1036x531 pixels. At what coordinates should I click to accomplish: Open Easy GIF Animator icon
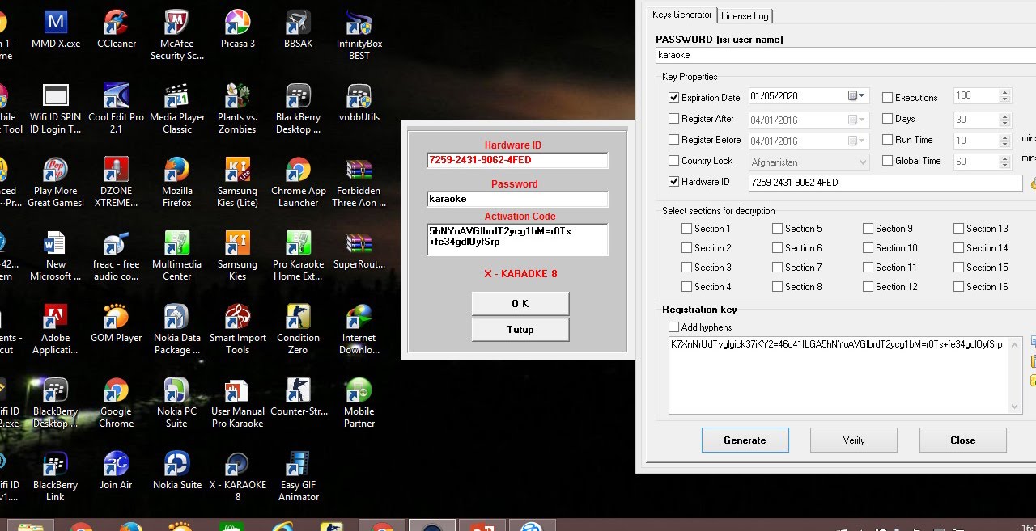click(x=299, y=476)
